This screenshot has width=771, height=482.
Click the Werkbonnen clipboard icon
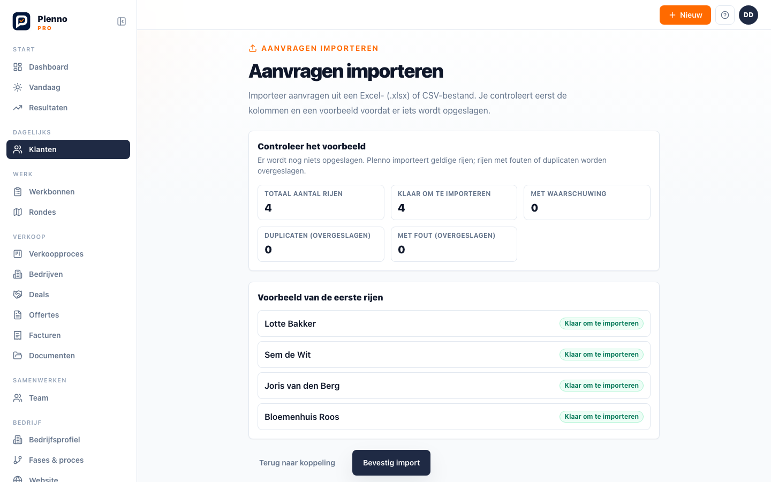click(x=18, y=192)
